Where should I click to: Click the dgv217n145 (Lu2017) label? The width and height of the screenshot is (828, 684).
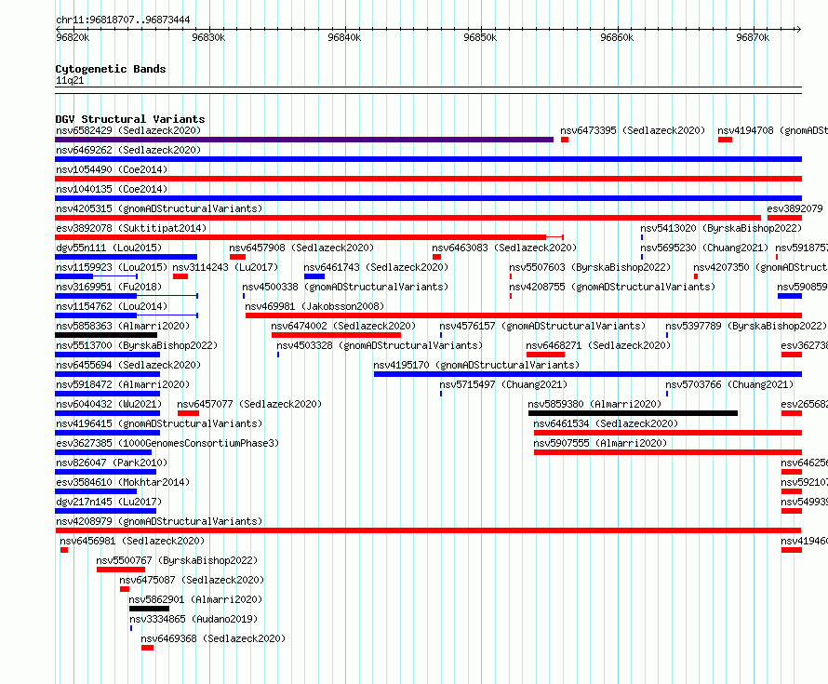[109, 502]
